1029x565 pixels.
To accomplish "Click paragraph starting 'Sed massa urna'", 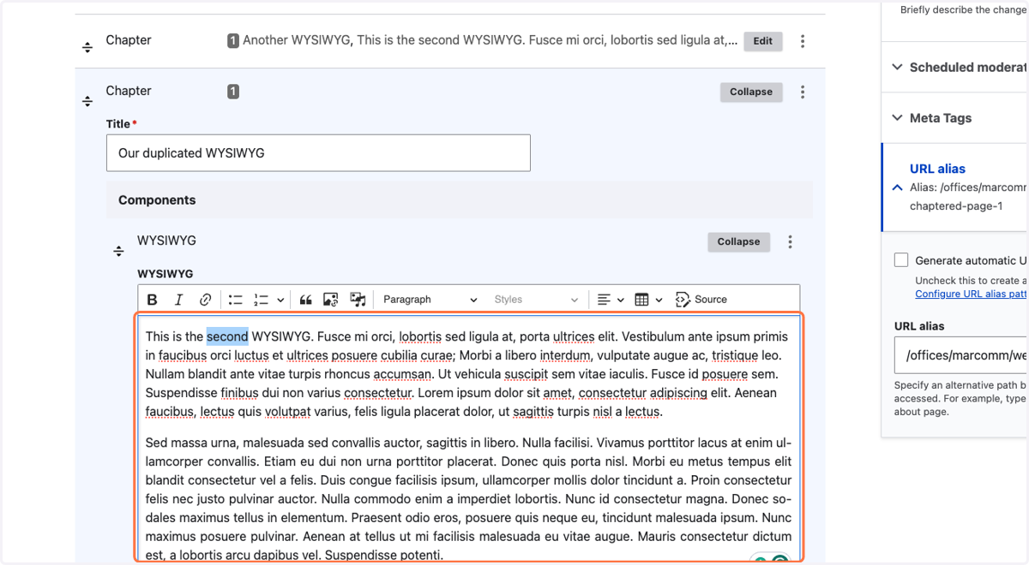I will pos(468,499).
